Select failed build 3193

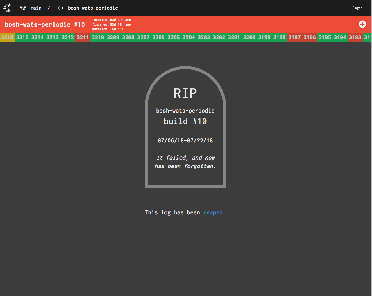[x=355, y=37]
